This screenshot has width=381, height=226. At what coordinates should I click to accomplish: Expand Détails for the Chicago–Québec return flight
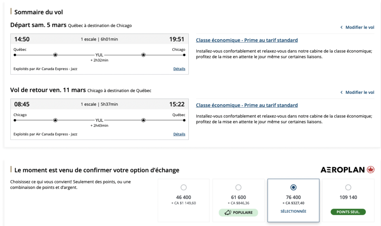179,134
